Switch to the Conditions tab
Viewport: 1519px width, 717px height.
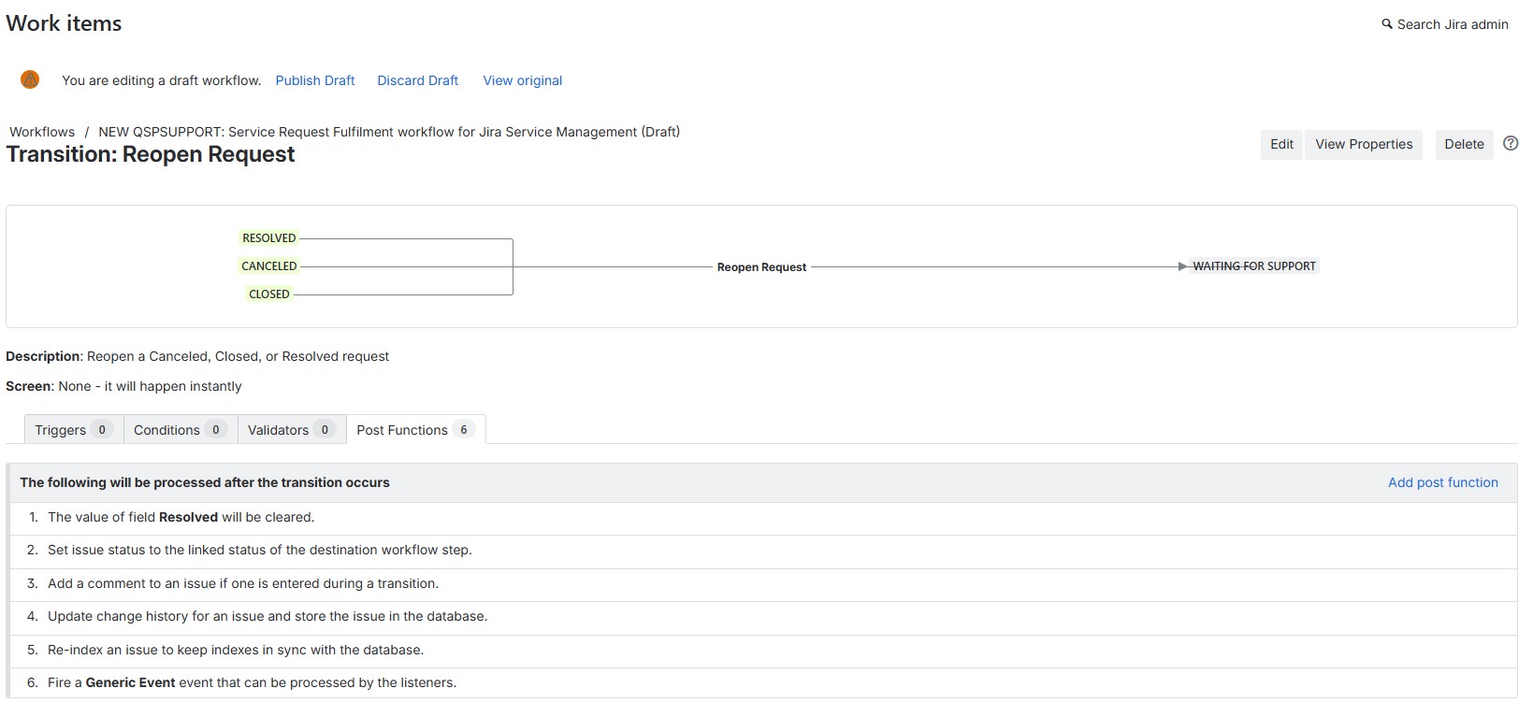coord(181,430)
